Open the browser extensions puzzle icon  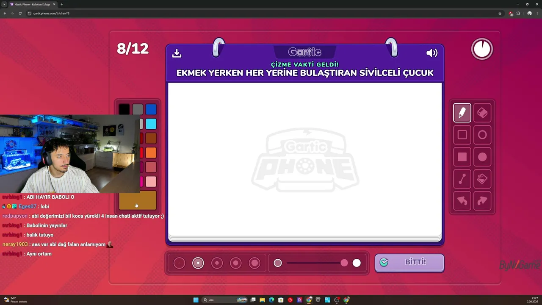518,13
